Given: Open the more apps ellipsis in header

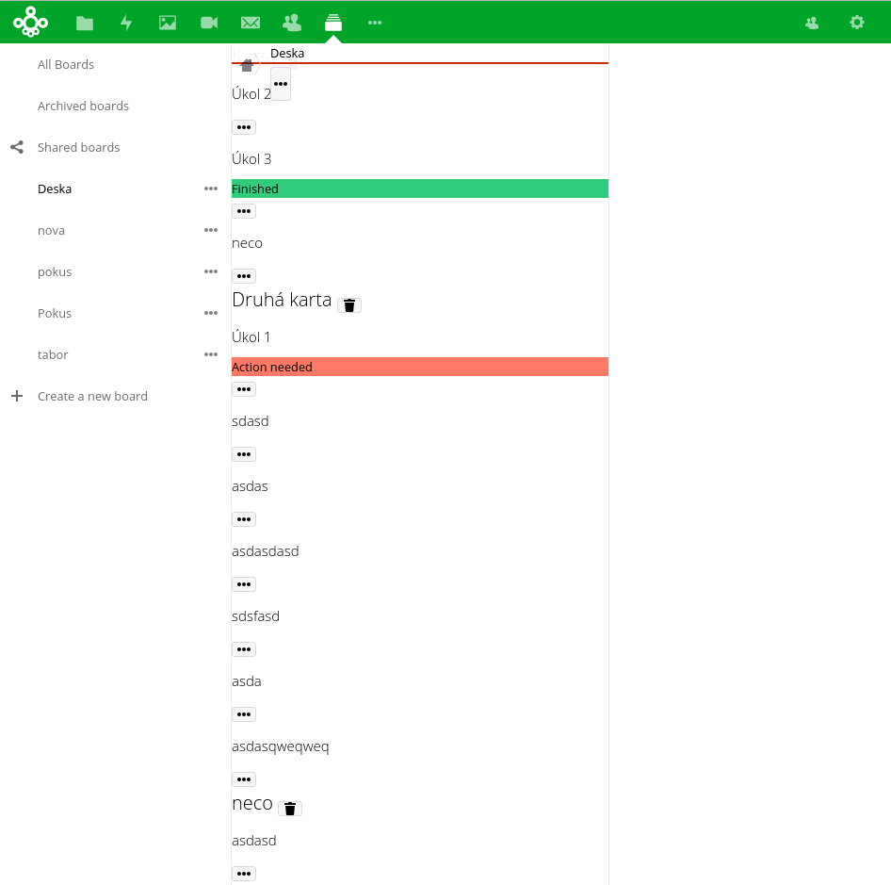Looking at the screenshot, I should coord(375,23).
